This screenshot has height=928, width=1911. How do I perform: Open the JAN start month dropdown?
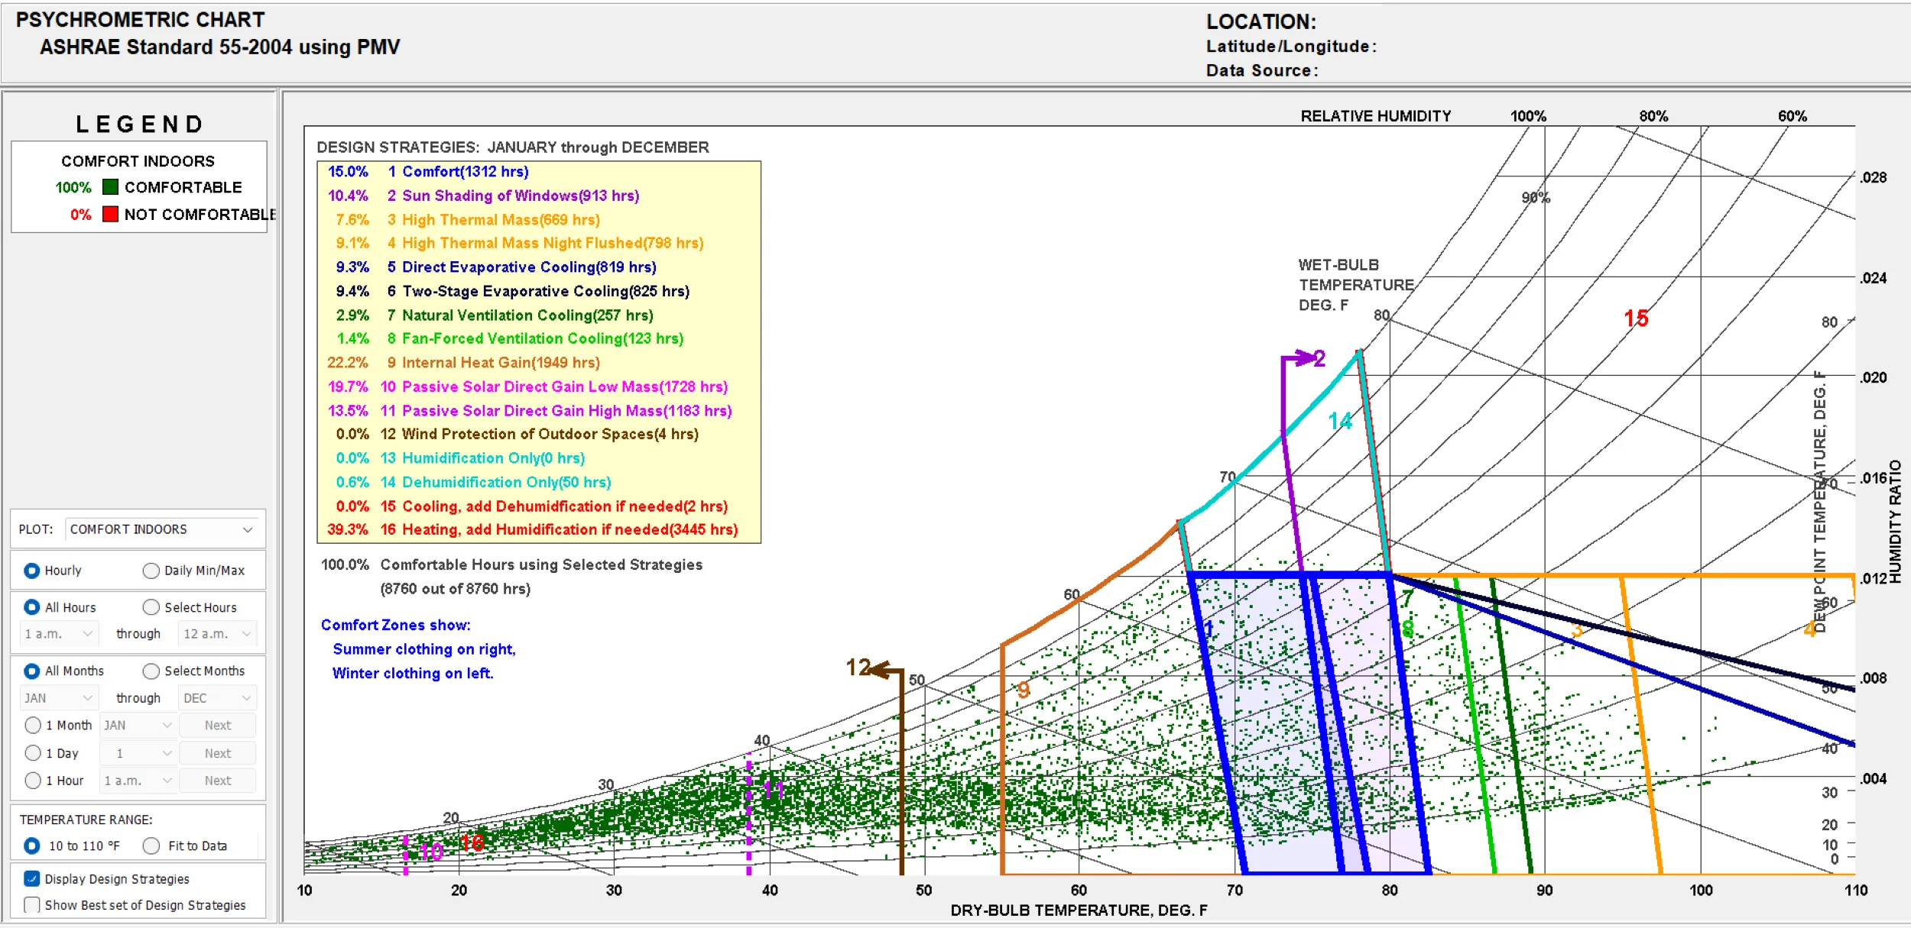(x=59, y=698)
